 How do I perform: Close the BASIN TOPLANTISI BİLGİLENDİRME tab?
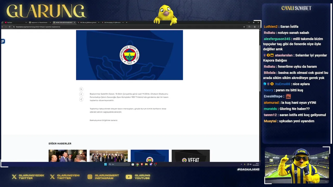[74, 22]
